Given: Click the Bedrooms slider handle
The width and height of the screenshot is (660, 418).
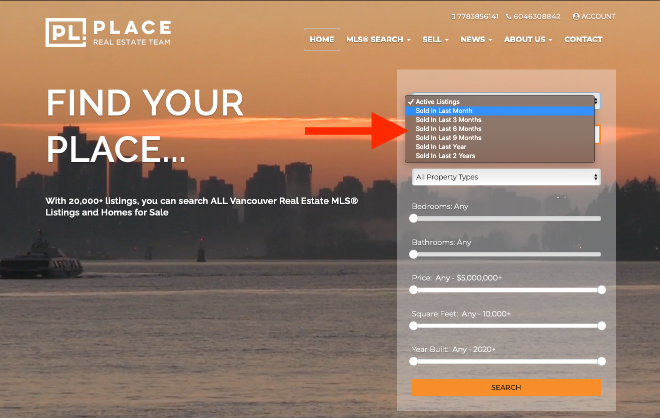Looking at the screenshot, I should pos(413,218).
